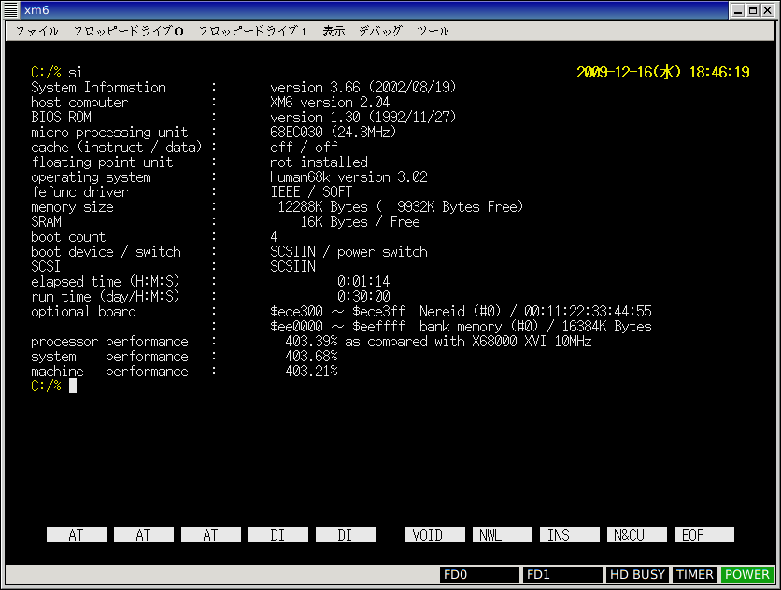Click the 'not installed' FPU value
The image size is (781, 590).
[x=319, y=162]
